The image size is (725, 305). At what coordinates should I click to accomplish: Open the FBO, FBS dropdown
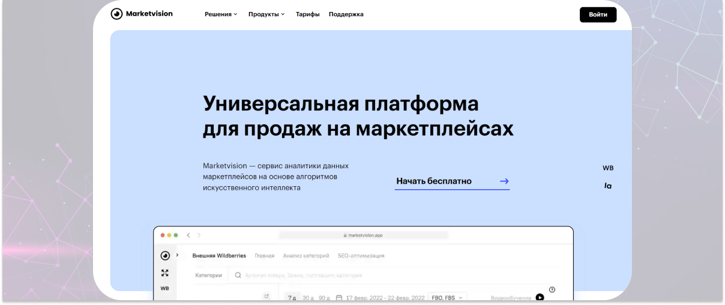[x=447, y=298]
